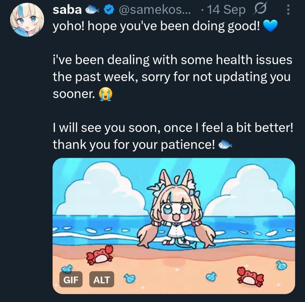Click the fish emoji after "patience!"
This screenshot has width=305, height=302.
point(225,145)
